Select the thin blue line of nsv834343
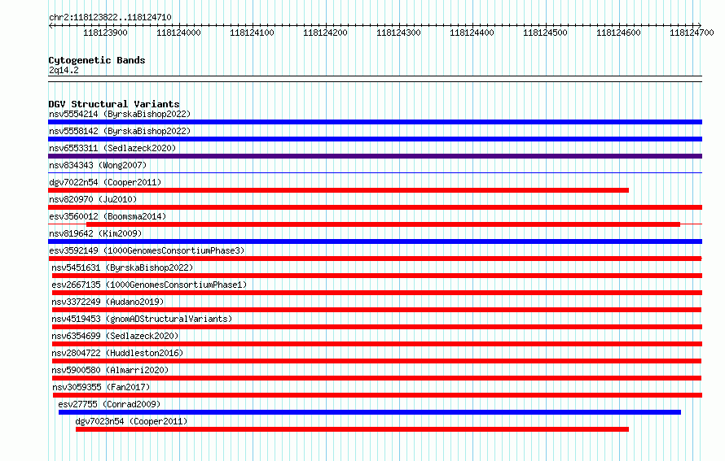This screenshot has height=461, width=725. (375, 173)
